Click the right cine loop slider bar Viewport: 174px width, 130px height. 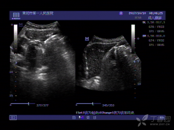tap(89, 104)
